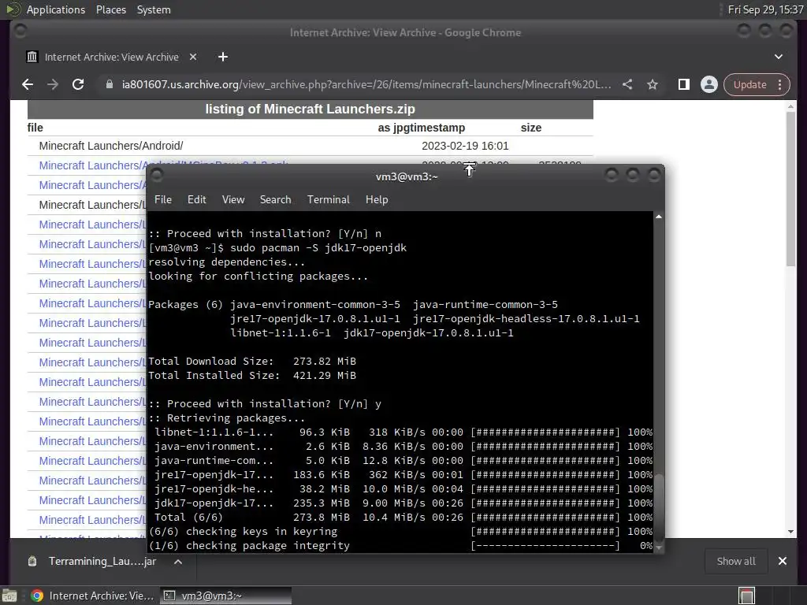Viewport: 807px width, 605px height.
Task: Open the Applications menu
Action: [x=56, y=9]
